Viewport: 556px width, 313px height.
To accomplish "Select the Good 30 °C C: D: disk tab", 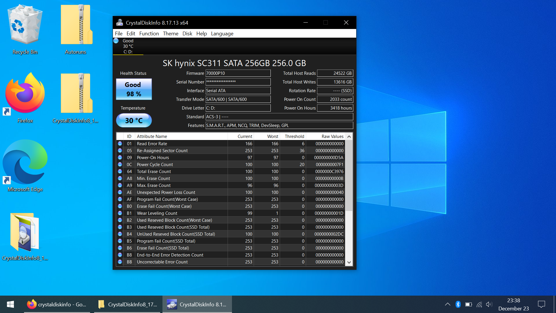I will (128, 46).
